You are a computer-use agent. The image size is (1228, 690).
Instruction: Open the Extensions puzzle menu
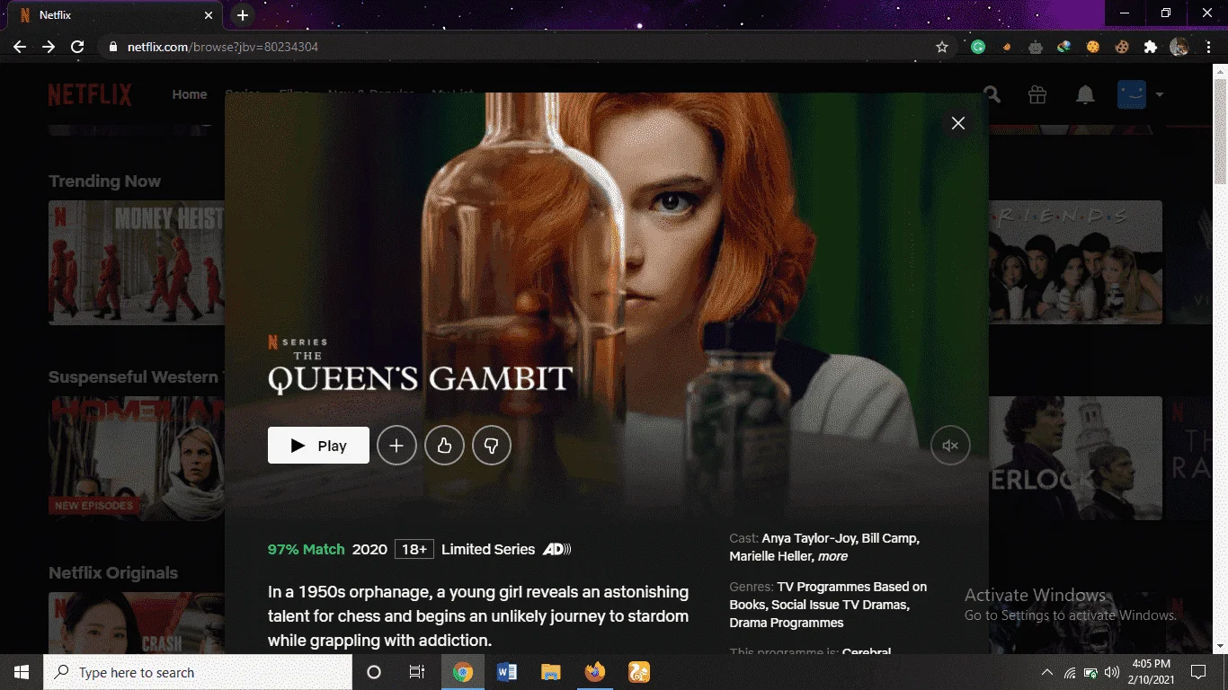(1151, 47)
